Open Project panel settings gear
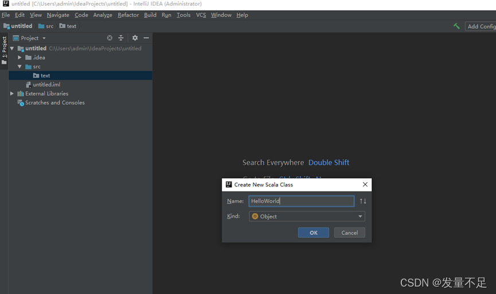This screenshot has width=496, height=294. [135, 38]
